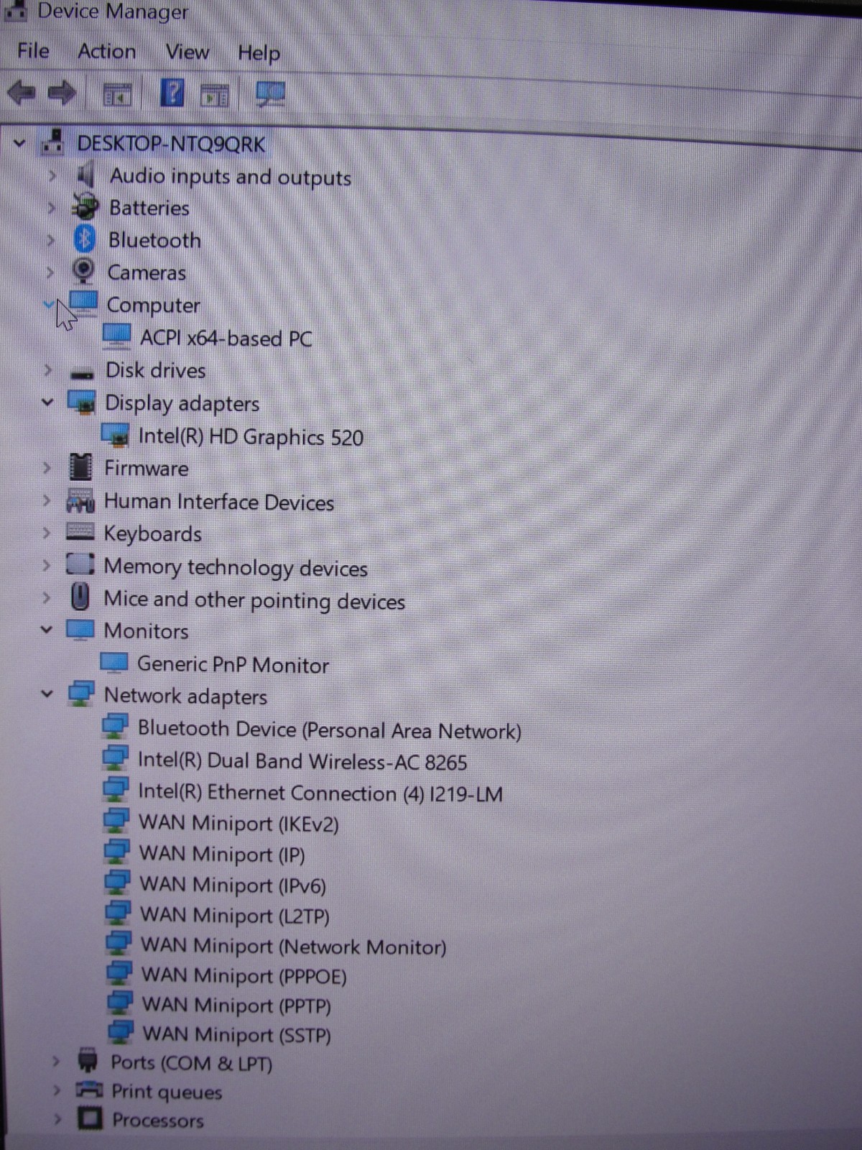Click the DESKTOP-NTQ9QRK computer root icon
The height and width of the screenshot is (1150, 862).
coord(53,141)
